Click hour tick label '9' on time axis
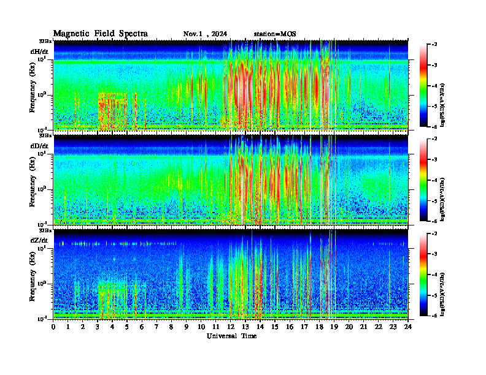 pos(186,327)
